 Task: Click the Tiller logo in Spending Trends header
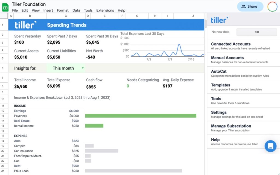[25, 25]
